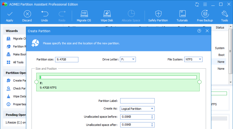Click Partition Recovery wizard sidebar icon
Image resolution: width=233 pixels, height=129 pixels.
pos(9,46)
